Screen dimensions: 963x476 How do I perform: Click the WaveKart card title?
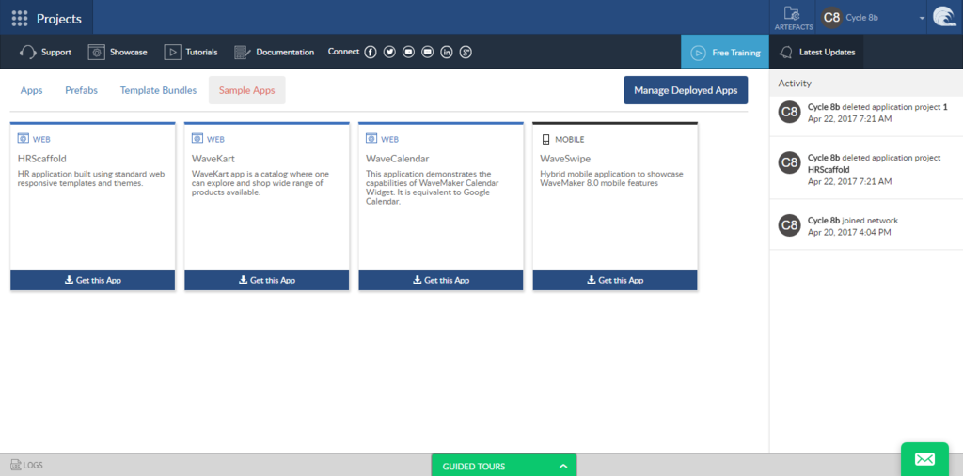coord(213,159)
